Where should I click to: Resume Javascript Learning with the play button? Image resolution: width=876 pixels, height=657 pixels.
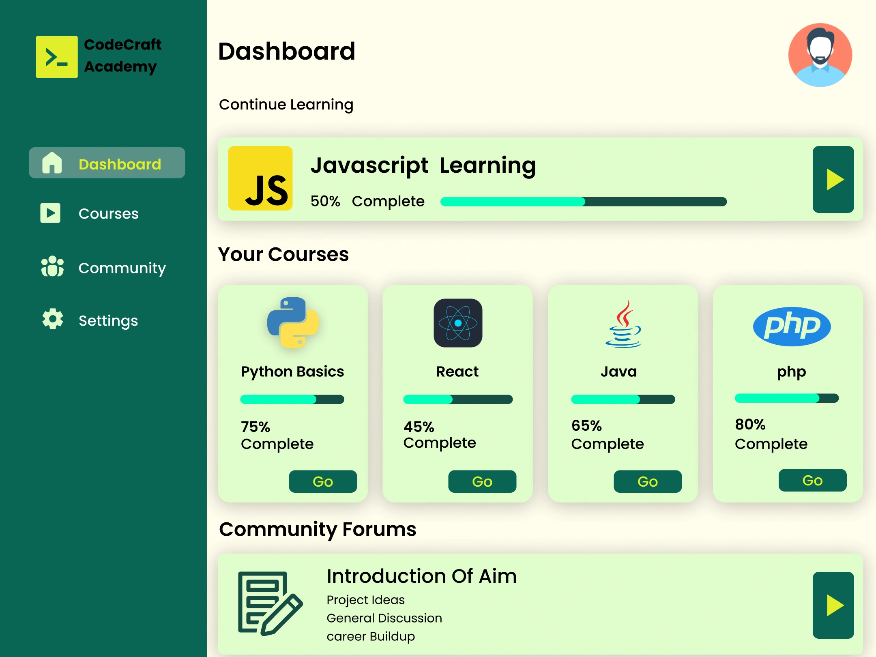(833, 179)
